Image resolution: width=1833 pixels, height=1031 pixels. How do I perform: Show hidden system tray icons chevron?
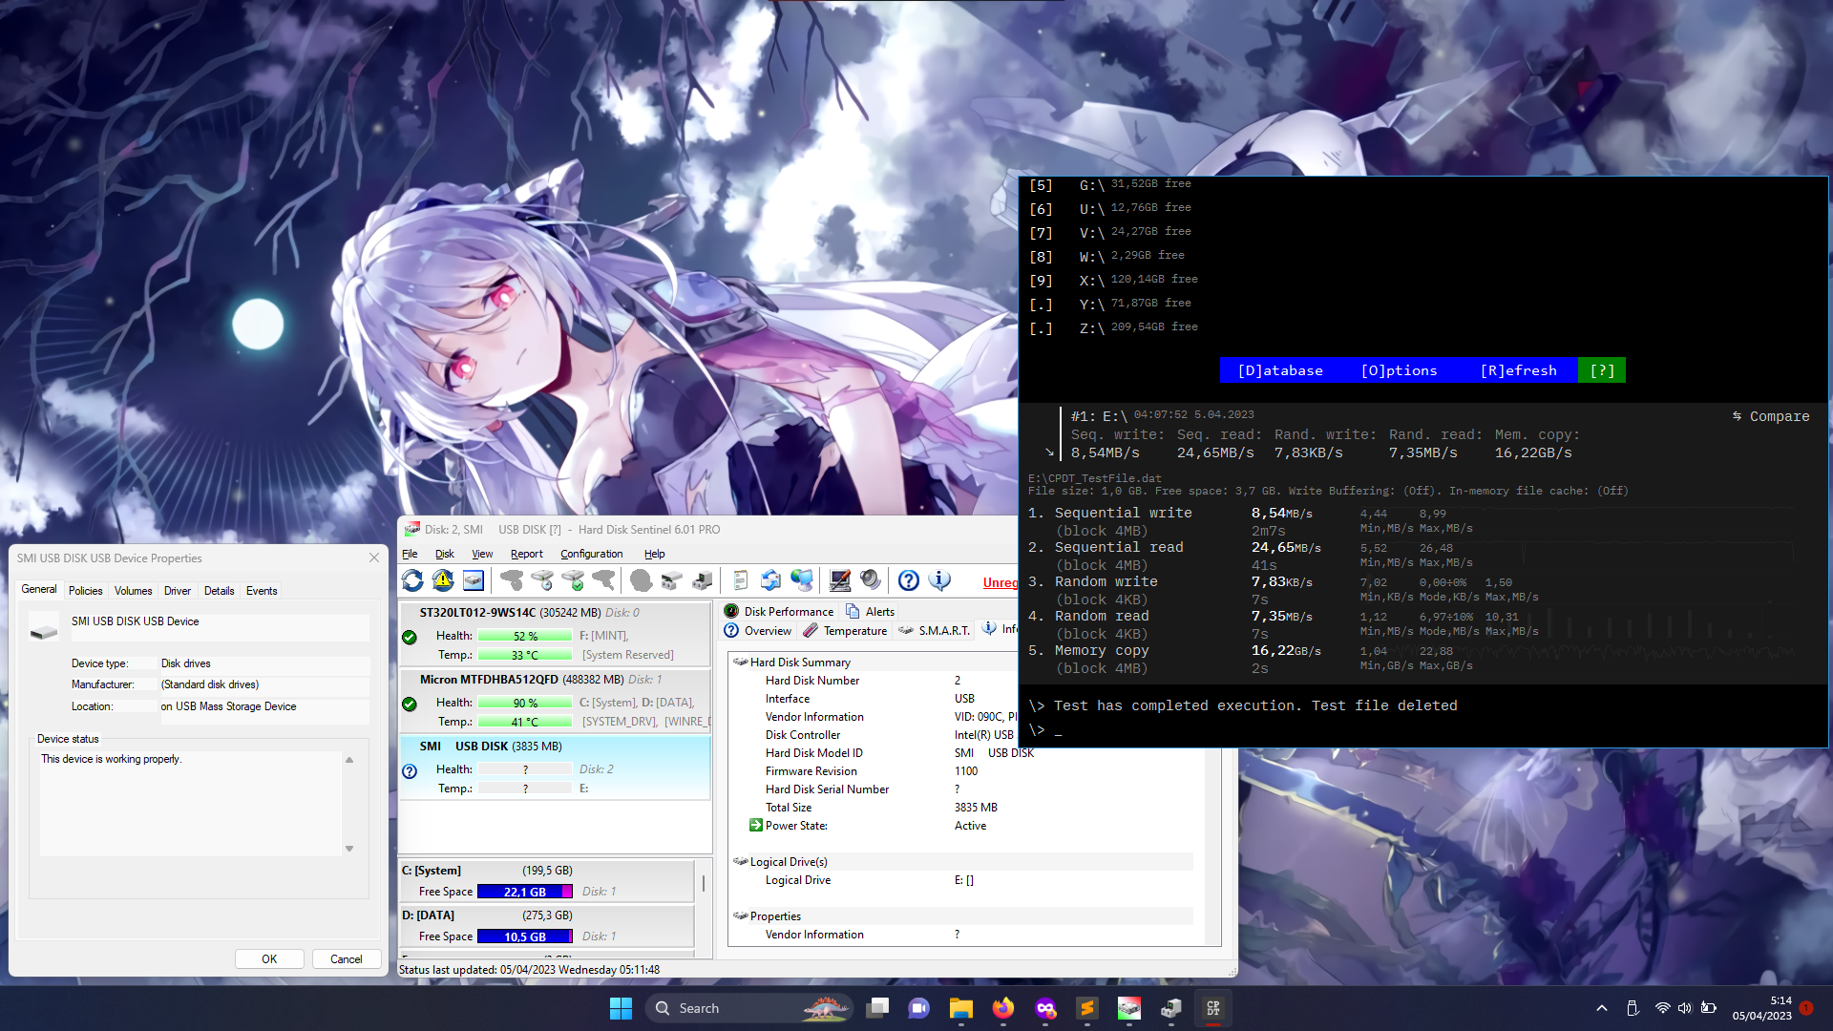[x=1602, y=1008]
